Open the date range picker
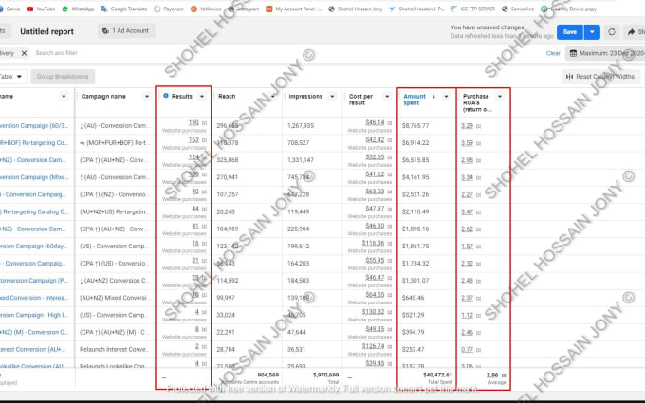Image resolution: width=645 pixels, height=403 pixels. point(605,53)
